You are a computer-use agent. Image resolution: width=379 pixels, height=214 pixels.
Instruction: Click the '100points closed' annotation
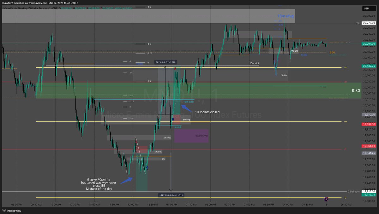[x=207, y=112]
